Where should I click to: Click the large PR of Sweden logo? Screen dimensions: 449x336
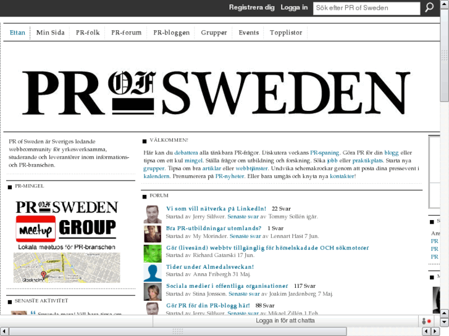[x=216, y=93]
